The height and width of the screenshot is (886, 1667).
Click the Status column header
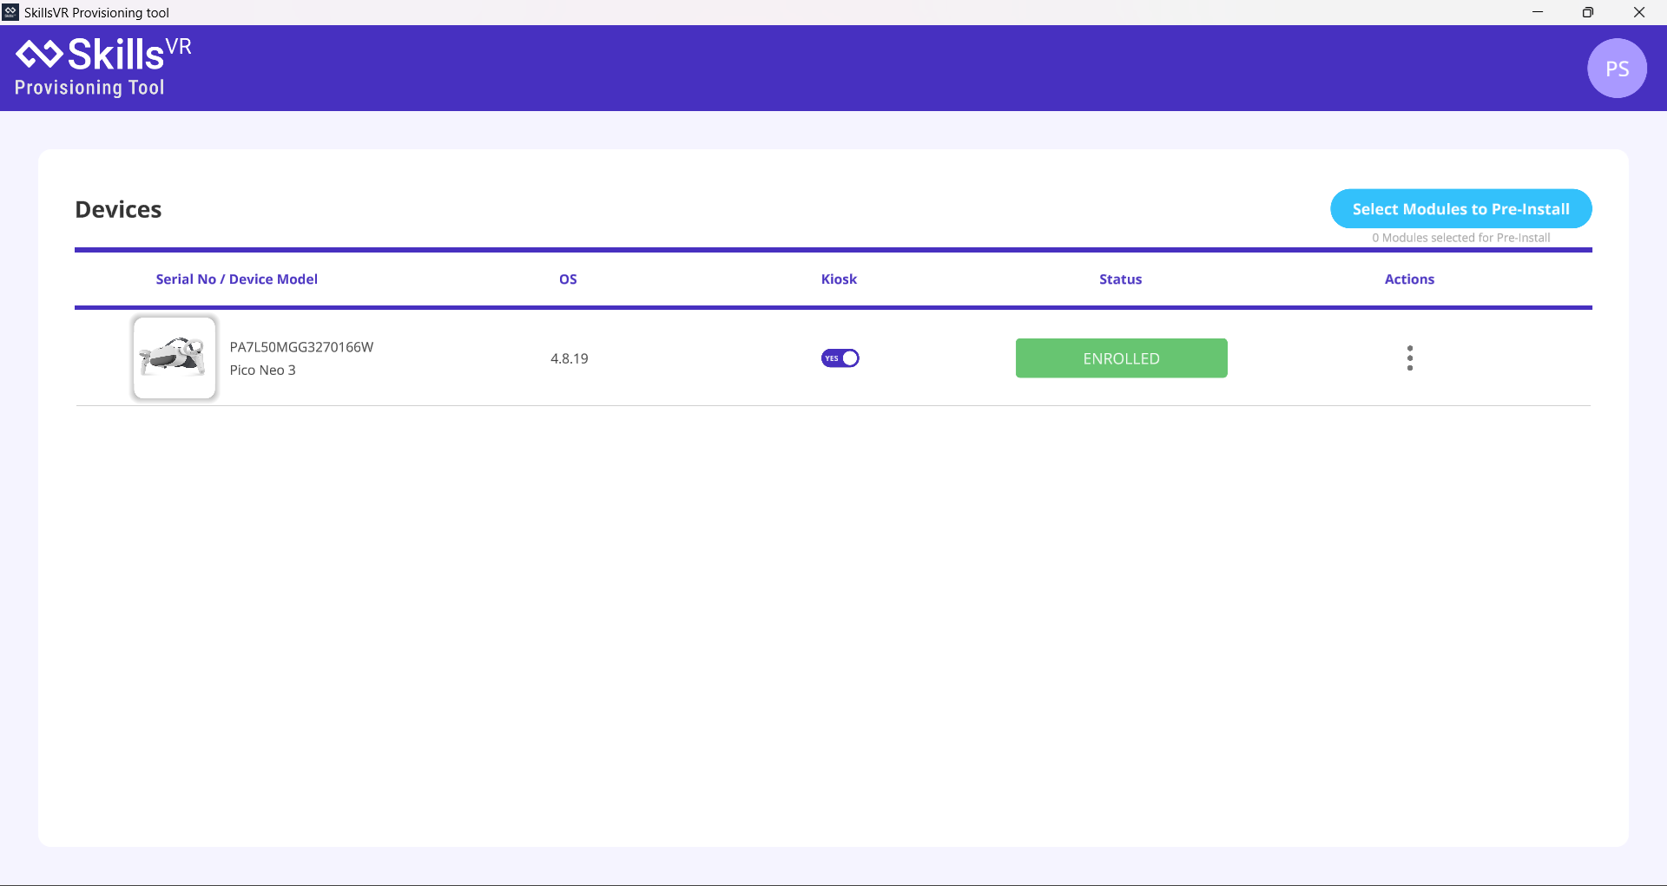point(1120,279)
